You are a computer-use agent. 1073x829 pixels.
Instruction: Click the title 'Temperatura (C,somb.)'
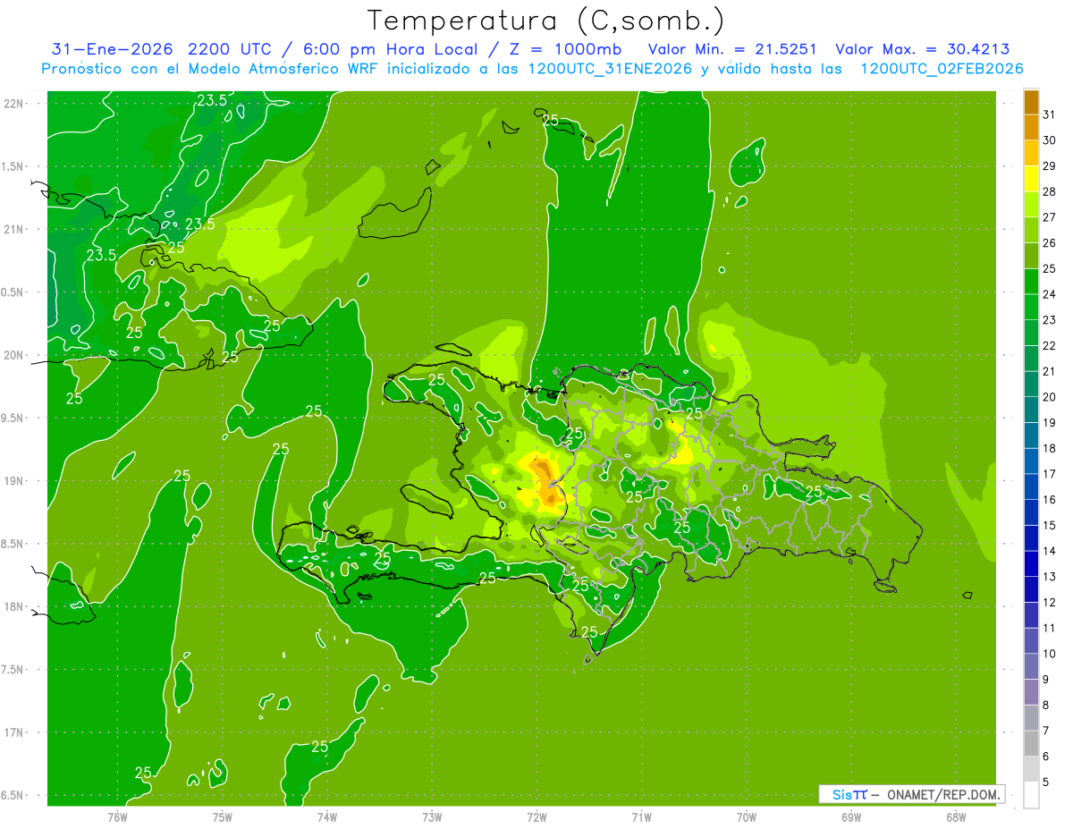(546, 21)
